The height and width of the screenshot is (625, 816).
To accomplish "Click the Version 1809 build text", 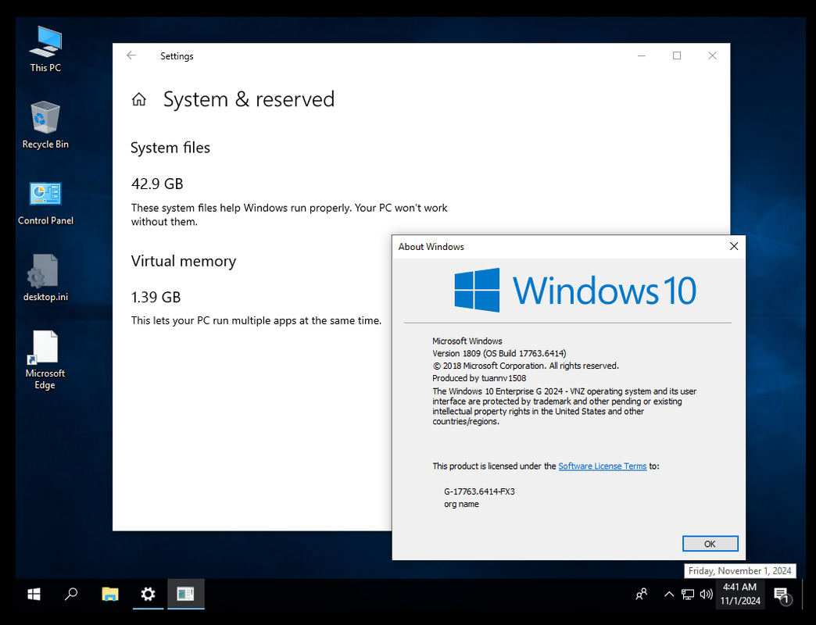I will pos(499,354).
